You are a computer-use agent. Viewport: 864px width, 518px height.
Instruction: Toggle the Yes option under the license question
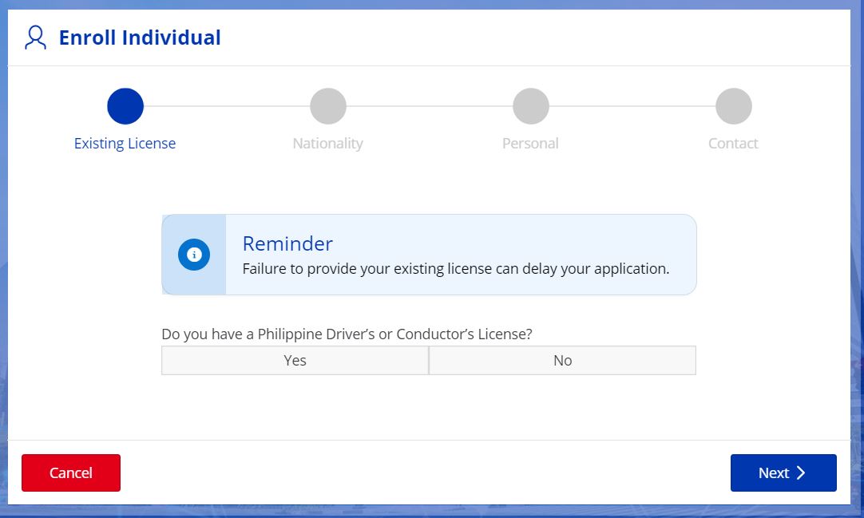point(295,360)
